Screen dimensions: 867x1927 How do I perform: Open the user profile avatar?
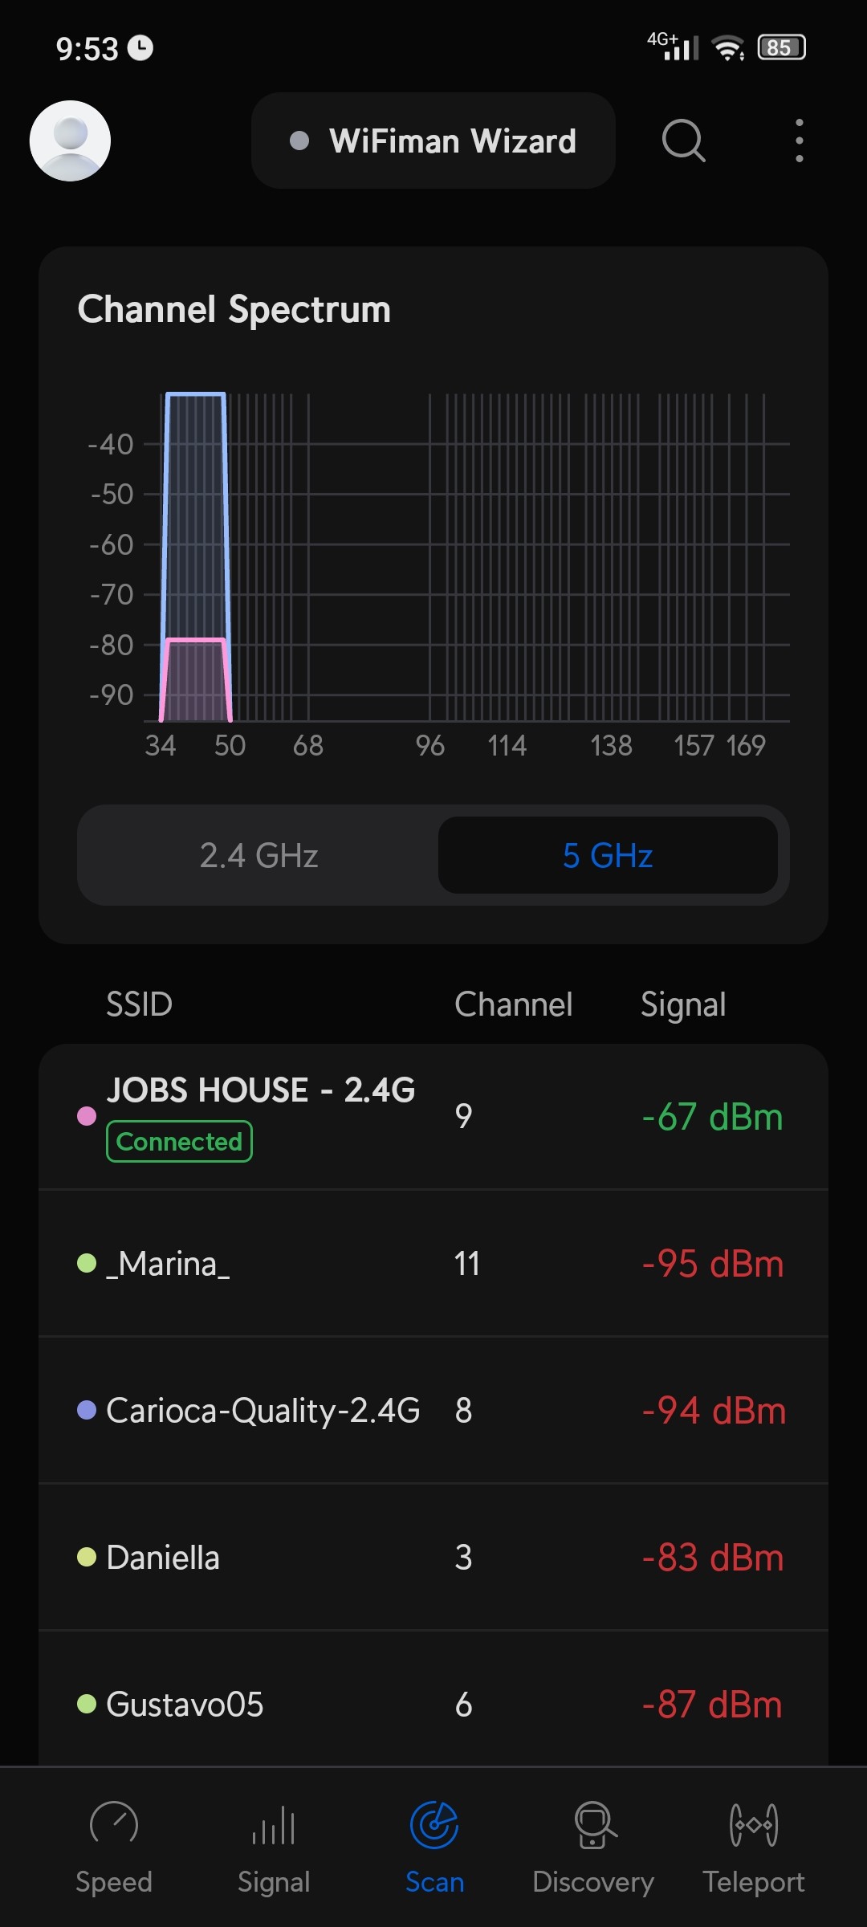point(70,141)
